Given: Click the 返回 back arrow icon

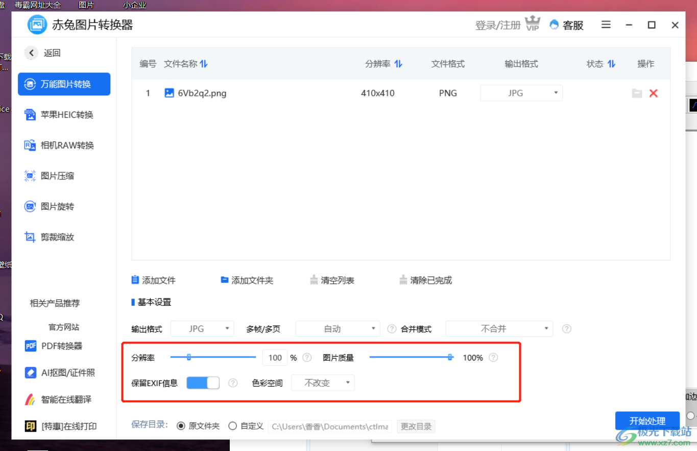Looking at the screenshot, I should [x=31, y=52].
